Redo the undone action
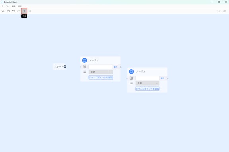 point(19,11)
